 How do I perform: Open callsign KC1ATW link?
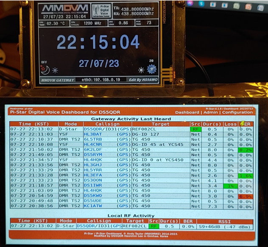[x=93, y=206]
